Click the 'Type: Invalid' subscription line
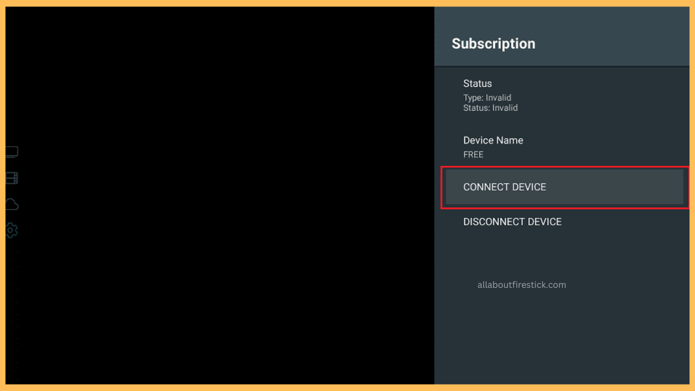The height and width of the screenshot is (391, 695). click(x=487, y=98)
